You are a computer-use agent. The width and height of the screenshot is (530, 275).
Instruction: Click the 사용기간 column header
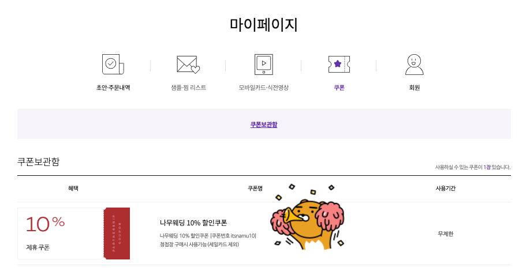(x=446, y=189)
